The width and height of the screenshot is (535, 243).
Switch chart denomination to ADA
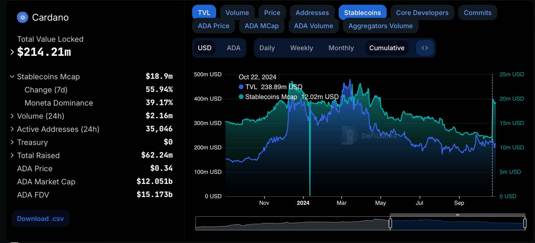pyautogui.click(x=233, y=48)
